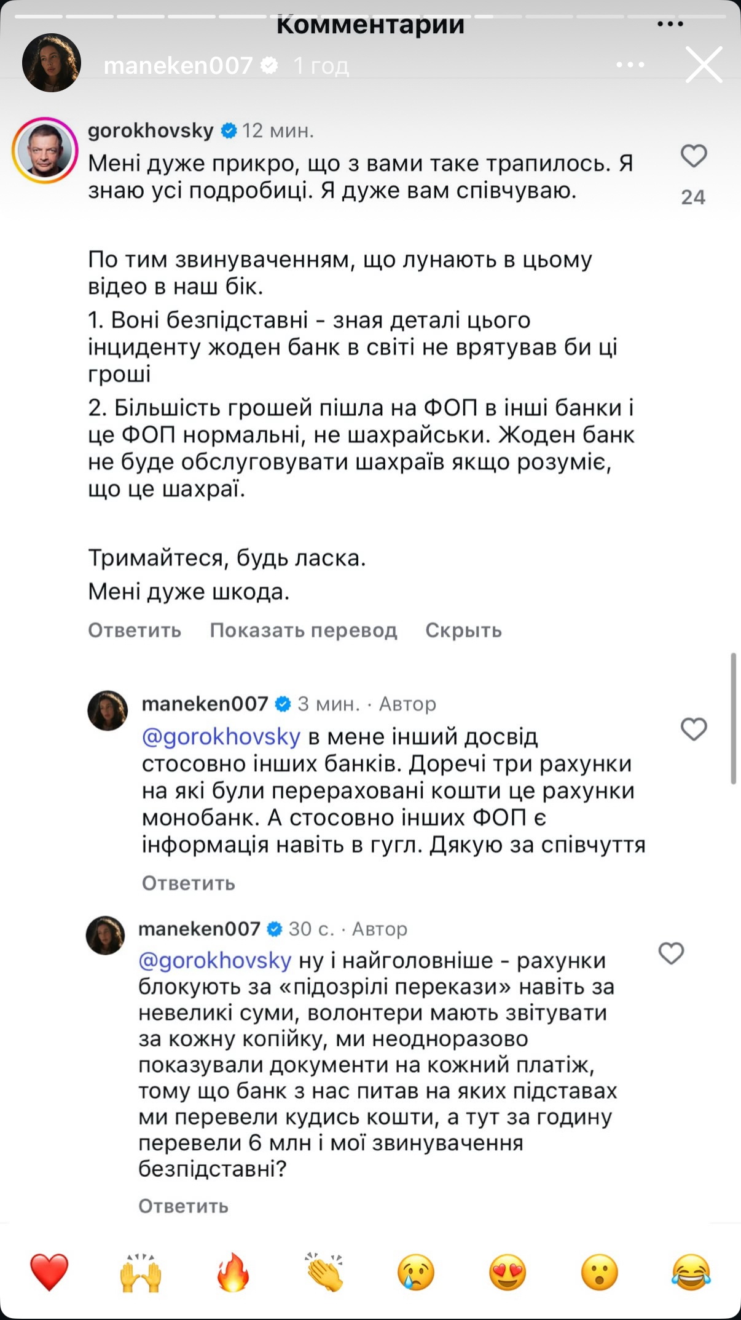Click Ответить under gorokhovsky's comment
Viewport: 741px width, 1320px height.
point(135,630)
